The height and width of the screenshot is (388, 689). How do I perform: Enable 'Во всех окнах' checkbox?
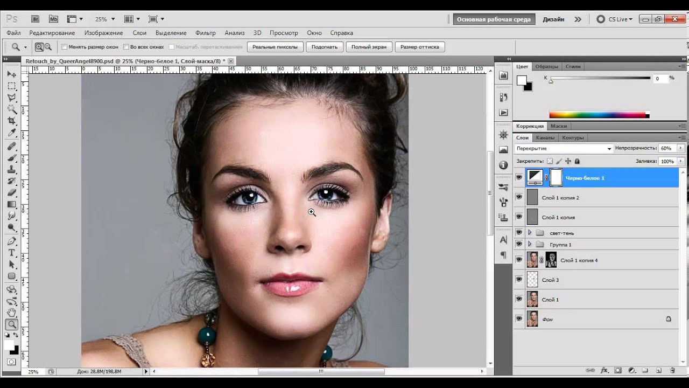pos(126,47)
